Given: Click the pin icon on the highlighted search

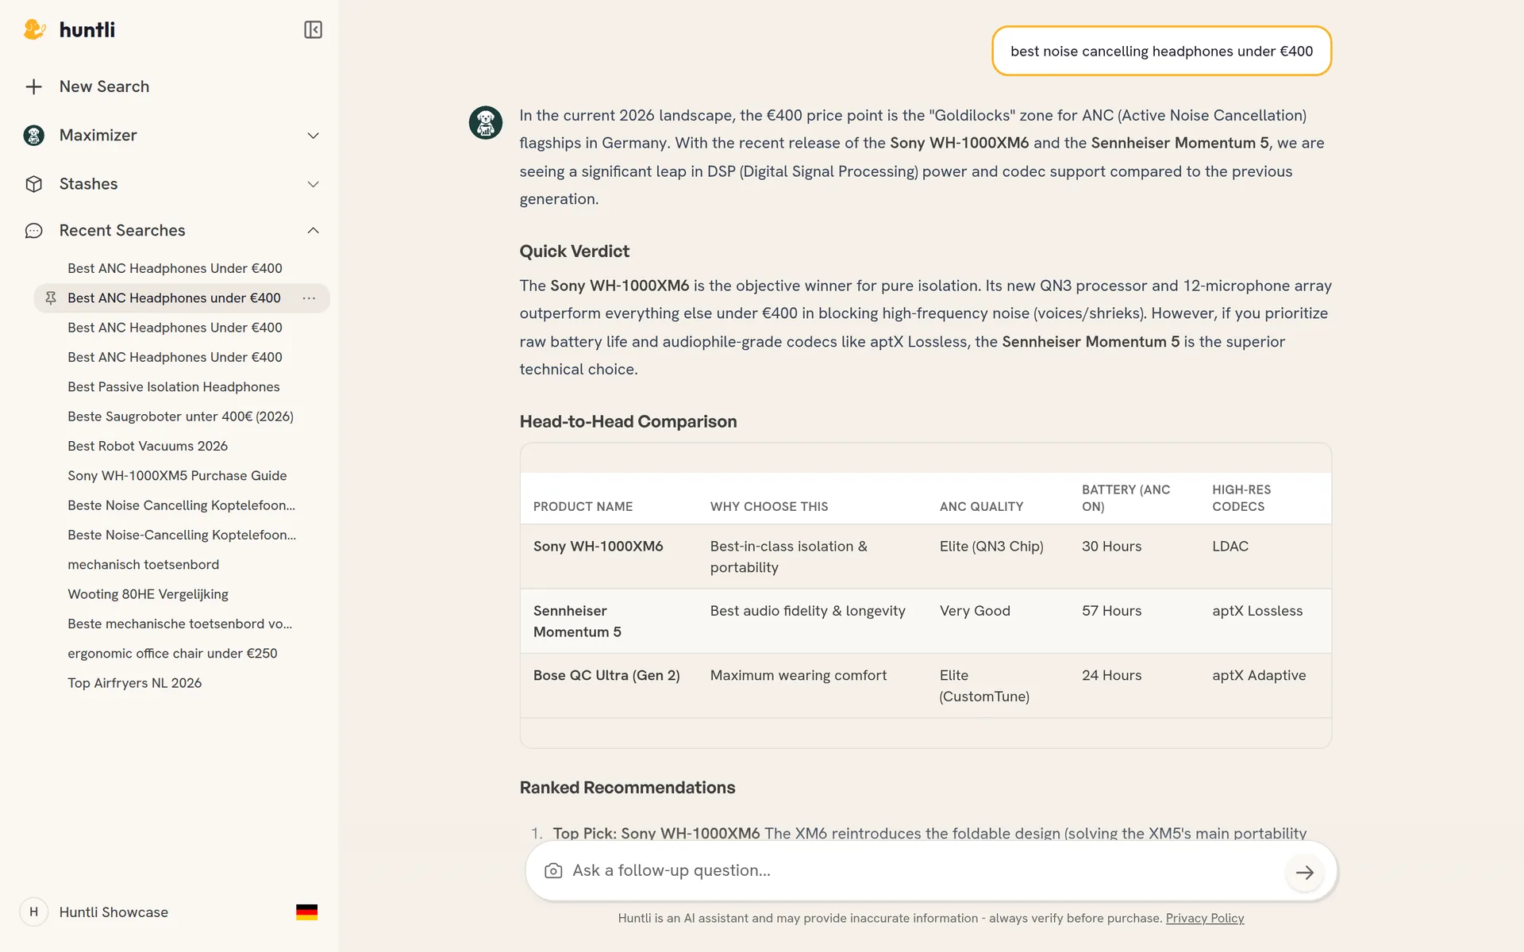Looking at the screenshot, I should 51,298.
